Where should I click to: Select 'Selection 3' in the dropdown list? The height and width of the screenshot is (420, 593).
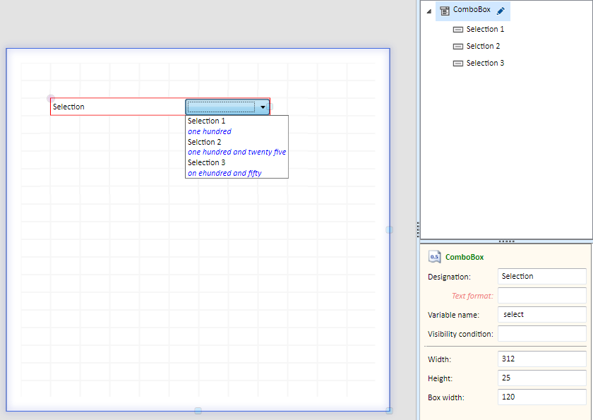point(207,162)
